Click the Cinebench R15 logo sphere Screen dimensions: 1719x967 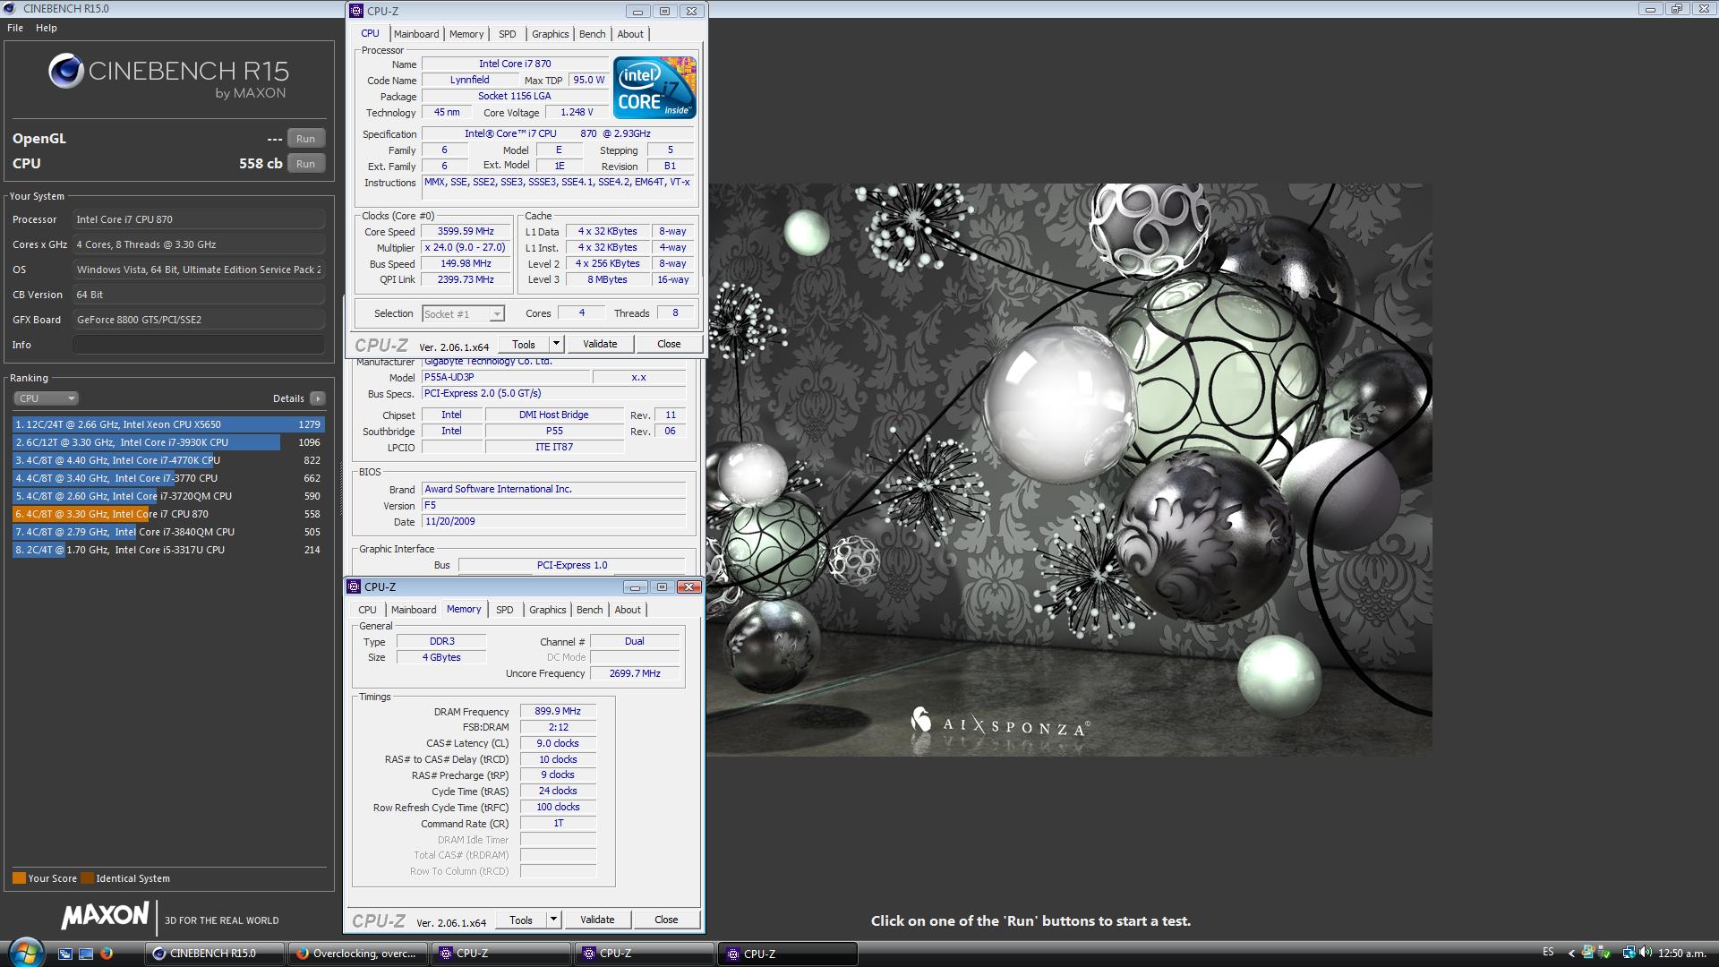point(66,71)
